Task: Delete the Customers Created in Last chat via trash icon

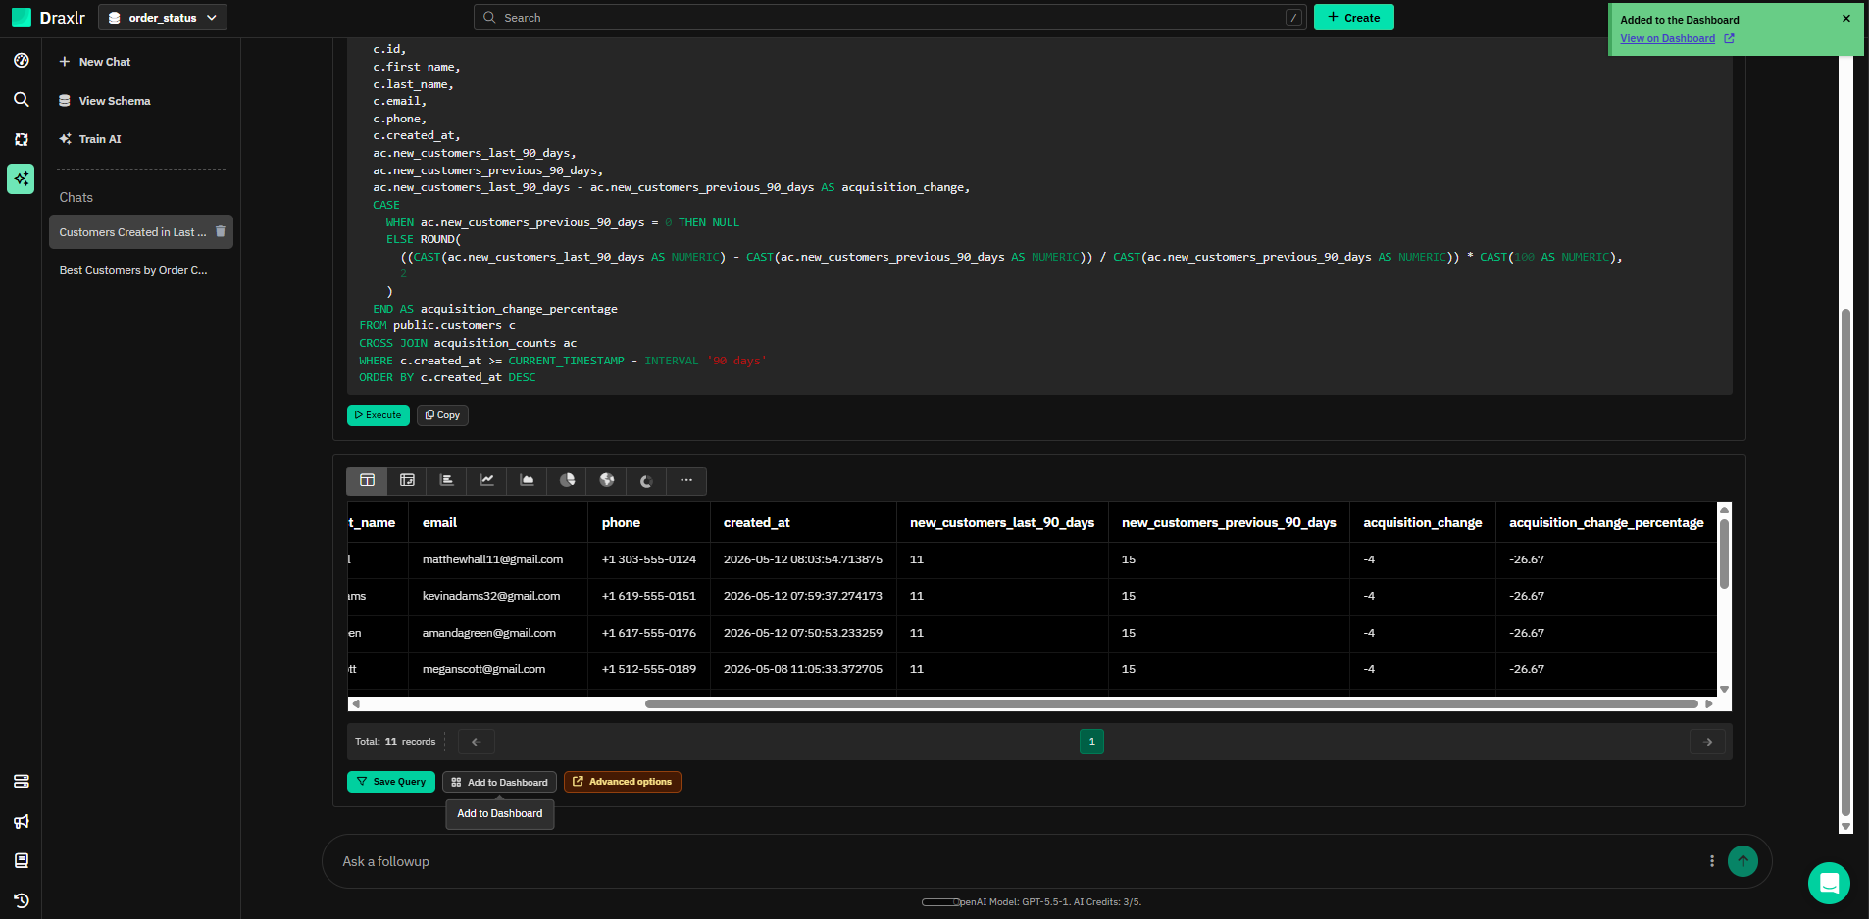Action: [x=221, y=231]
